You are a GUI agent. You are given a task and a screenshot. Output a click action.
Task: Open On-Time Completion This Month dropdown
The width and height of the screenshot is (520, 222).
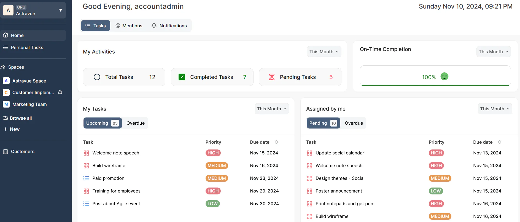pyautogui.click(x=494, y=52)
